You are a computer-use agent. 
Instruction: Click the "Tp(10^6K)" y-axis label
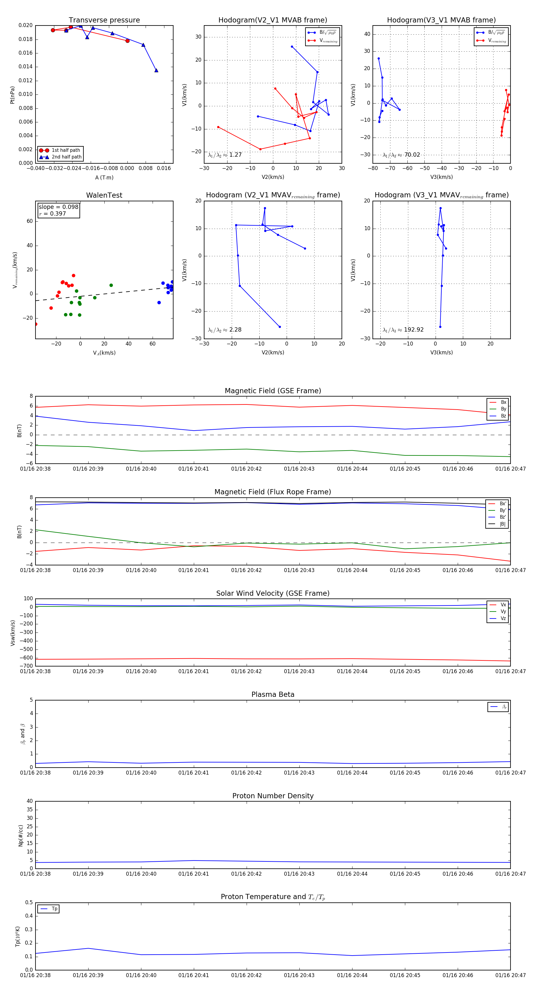(18, 936)
